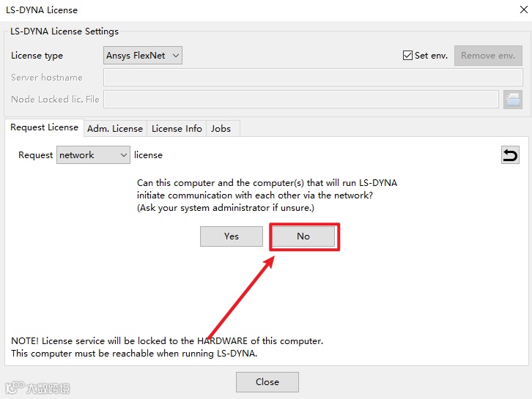Open the License Info tab
The width and height of the screenshot is (532, 399).
click(x=177, y=128)
